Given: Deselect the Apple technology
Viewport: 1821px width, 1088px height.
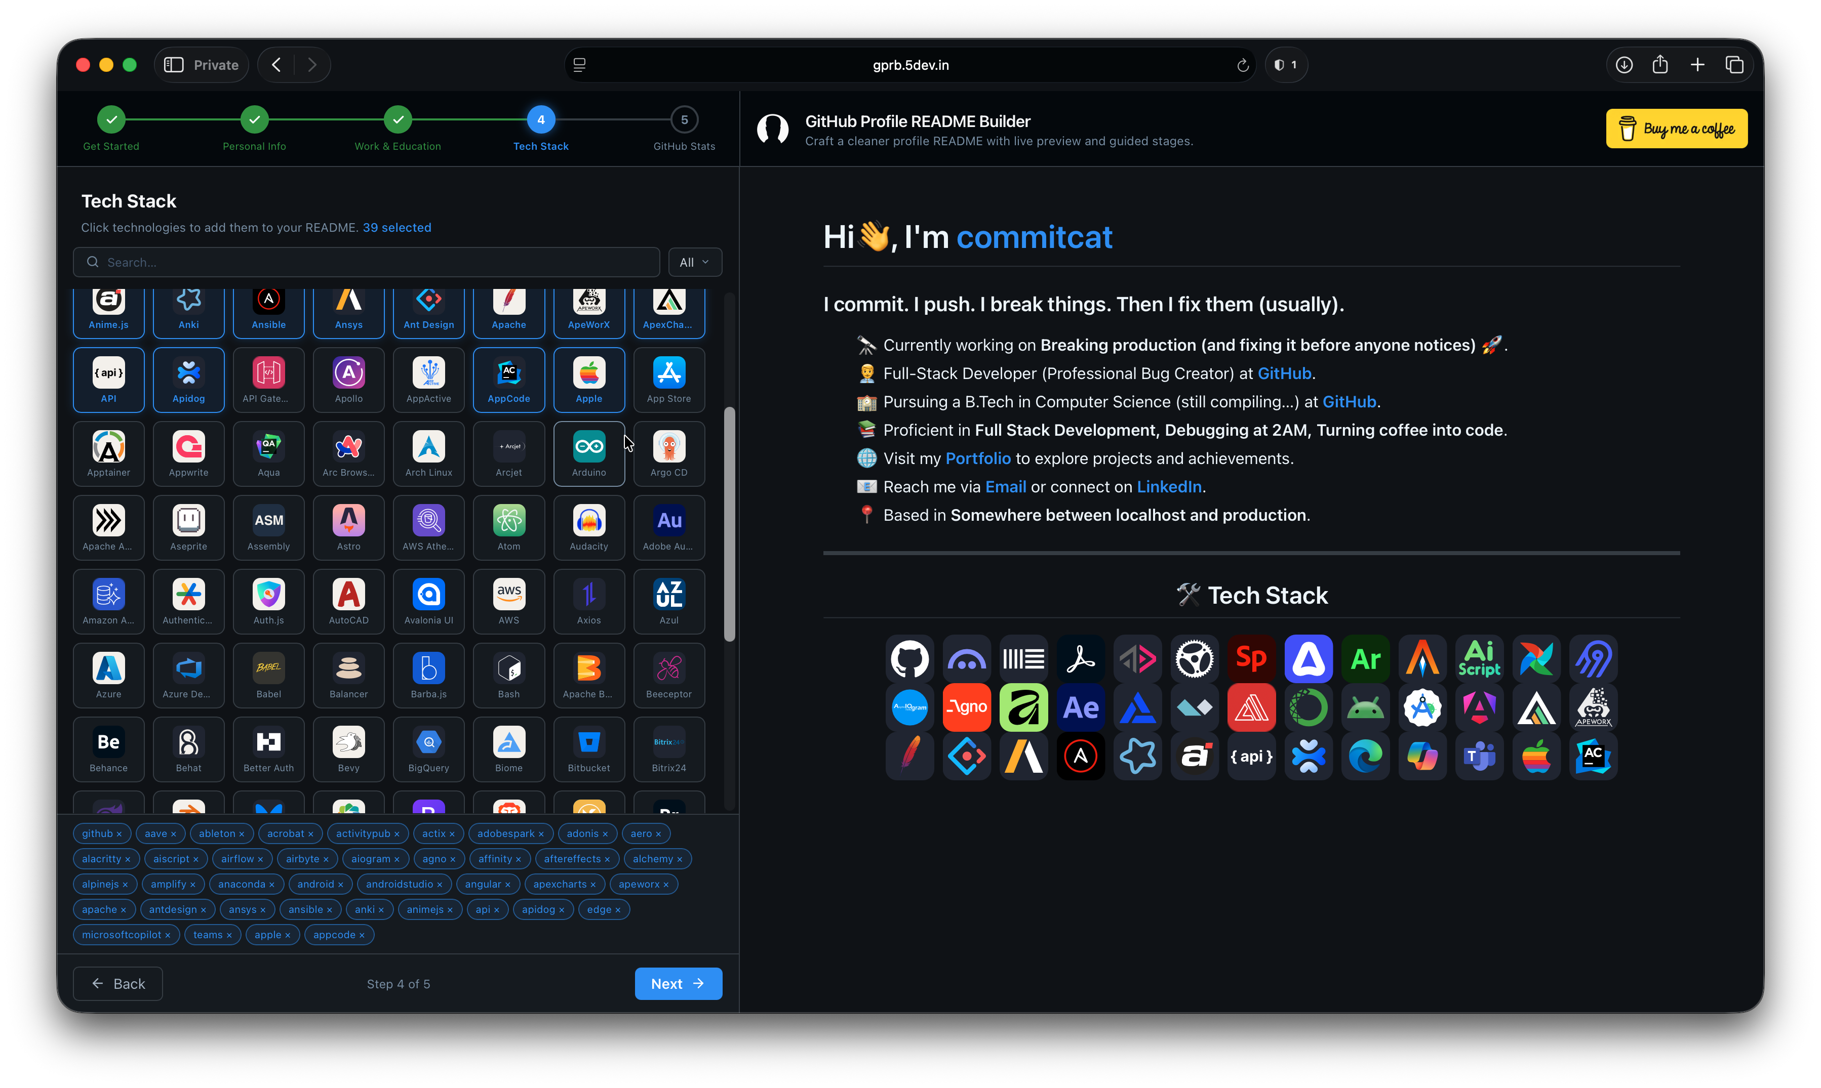Looking at the screenshot, I should (588, 379).
